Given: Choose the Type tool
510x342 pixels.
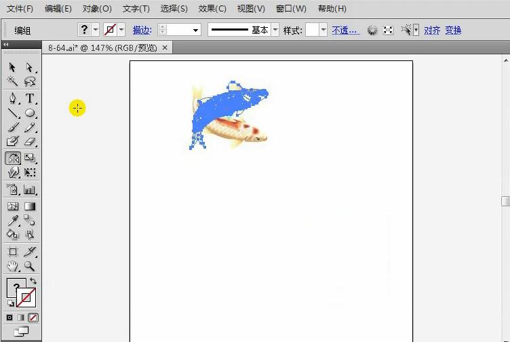Looking at the screenshot, I should pos(30,98).
